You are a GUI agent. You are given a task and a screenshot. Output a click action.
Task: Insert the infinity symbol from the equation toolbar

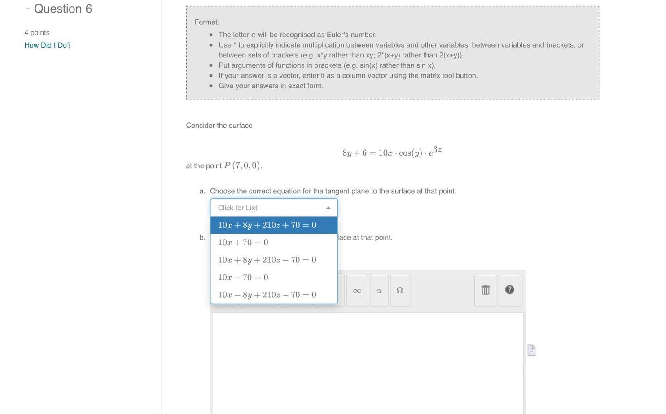coord(356,290)
